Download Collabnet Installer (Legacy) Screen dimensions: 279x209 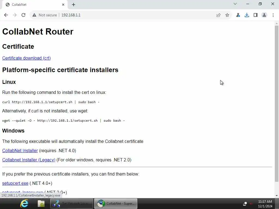pos(29,160)
